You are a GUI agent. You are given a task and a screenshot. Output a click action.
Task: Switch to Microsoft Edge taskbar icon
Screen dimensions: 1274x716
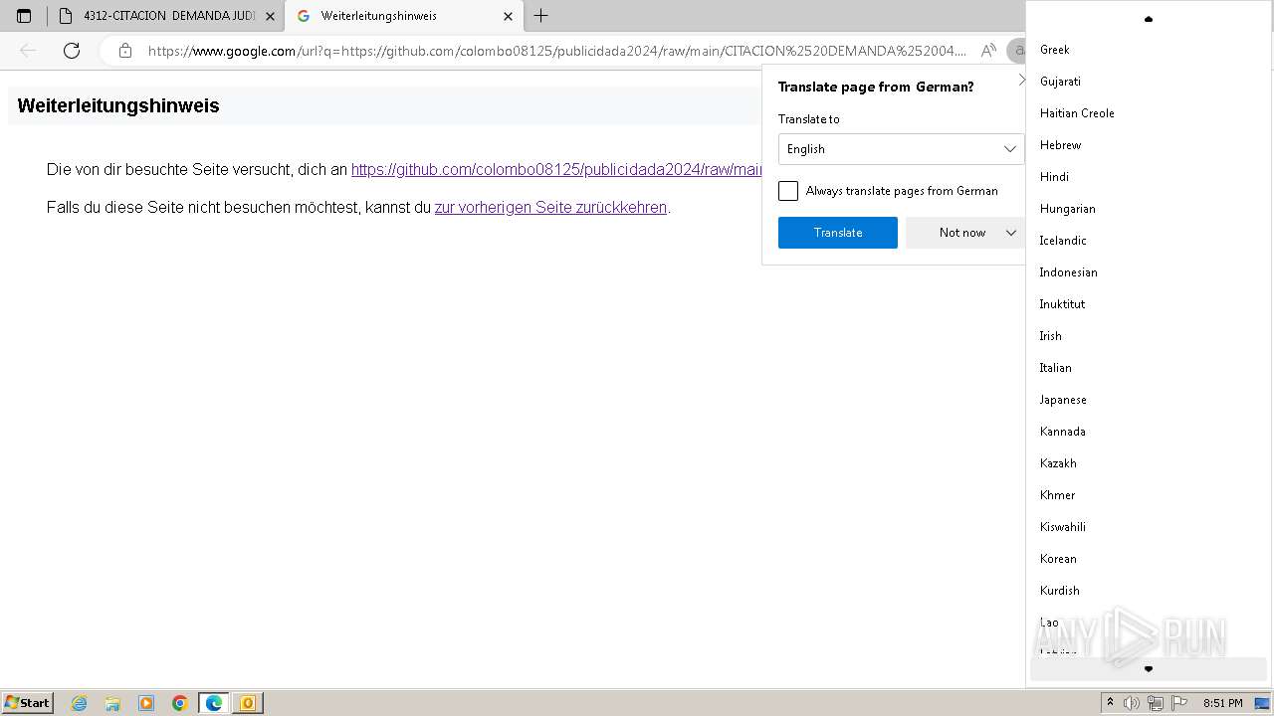214,703
